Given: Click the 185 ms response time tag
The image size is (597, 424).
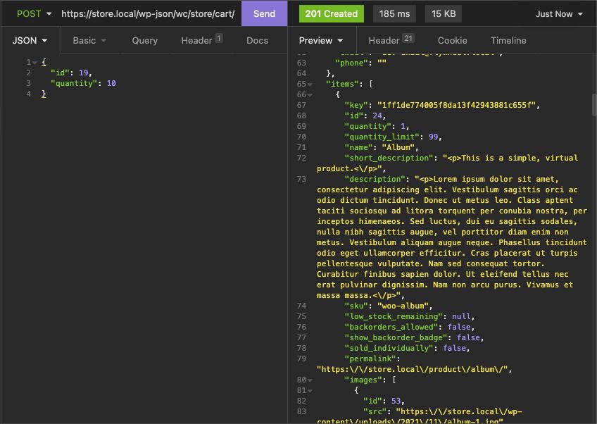Looking at the screenshot, I should click(x=394, y=13).
